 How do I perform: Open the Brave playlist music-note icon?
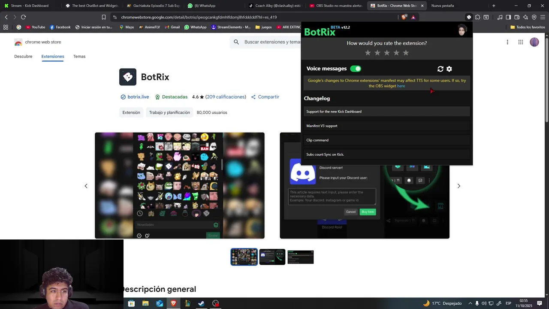click(x=500, y=17)
